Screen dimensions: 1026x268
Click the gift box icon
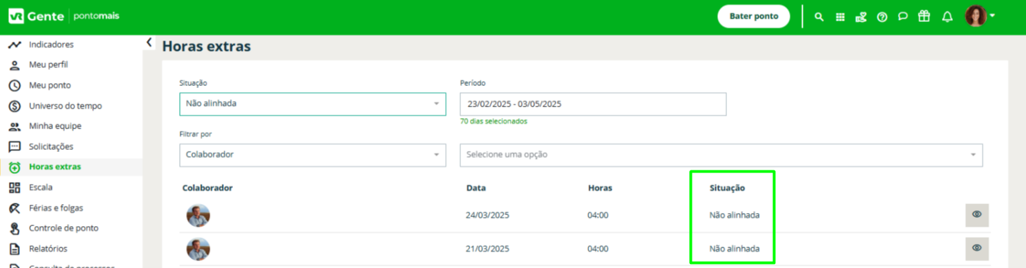[x=924, y=16]
